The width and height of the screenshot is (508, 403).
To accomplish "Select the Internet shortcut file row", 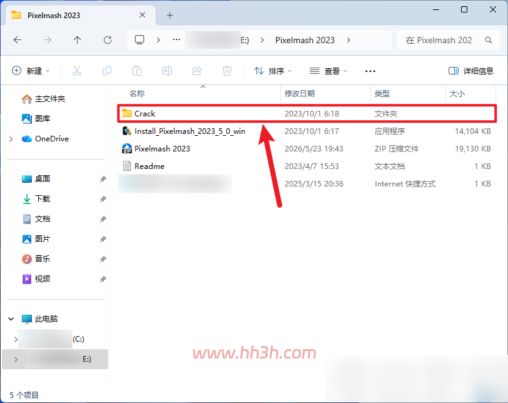I will 307,184.
